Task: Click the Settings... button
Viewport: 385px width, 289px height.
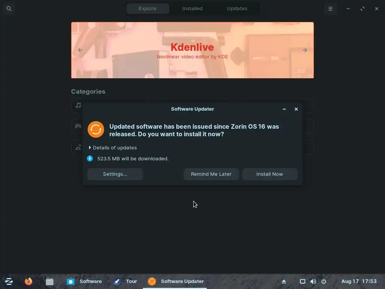Action: [115, 174]
